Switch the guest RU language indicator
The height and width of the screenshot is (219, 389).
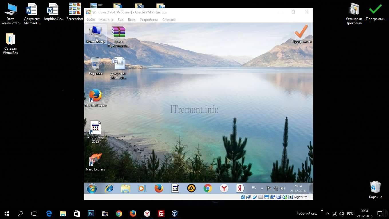click(x=254, y=188)
